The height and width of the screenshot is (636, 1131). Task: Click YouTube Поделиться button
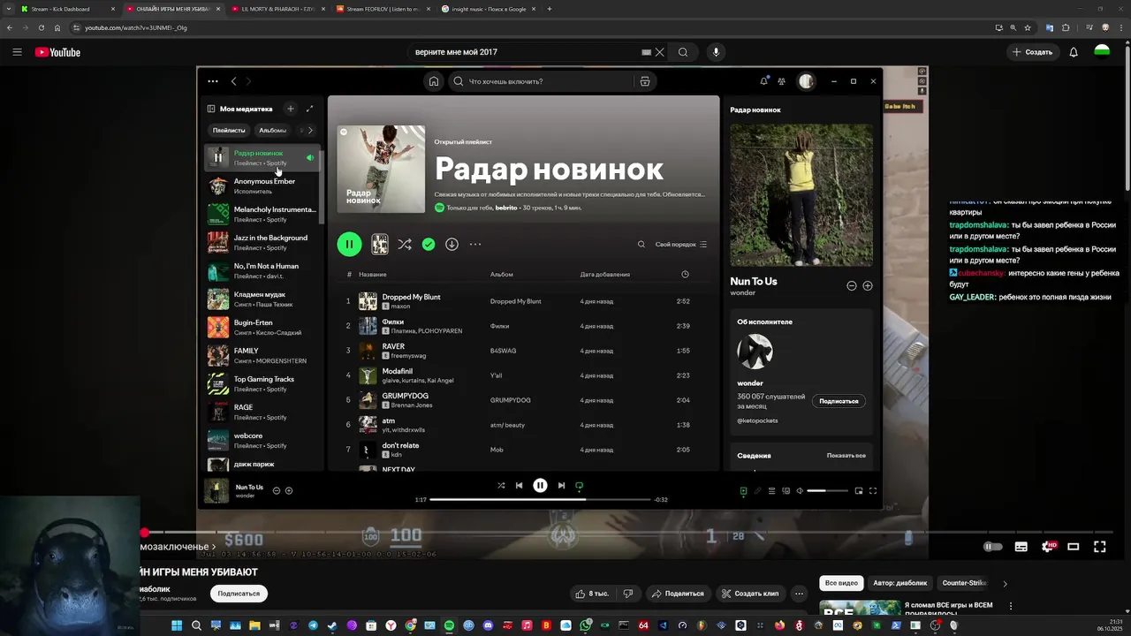678,594
